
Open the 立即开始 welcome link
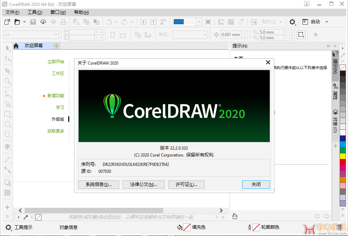pyautogui.click(x=56, y=62)
